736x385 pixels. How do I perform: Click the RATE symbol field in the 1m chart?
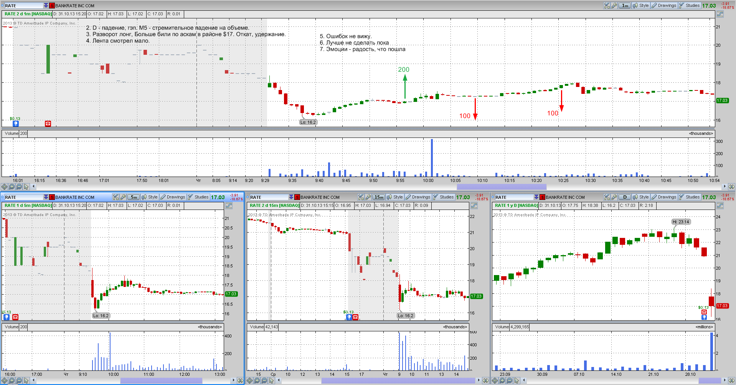tap(24, 5)
